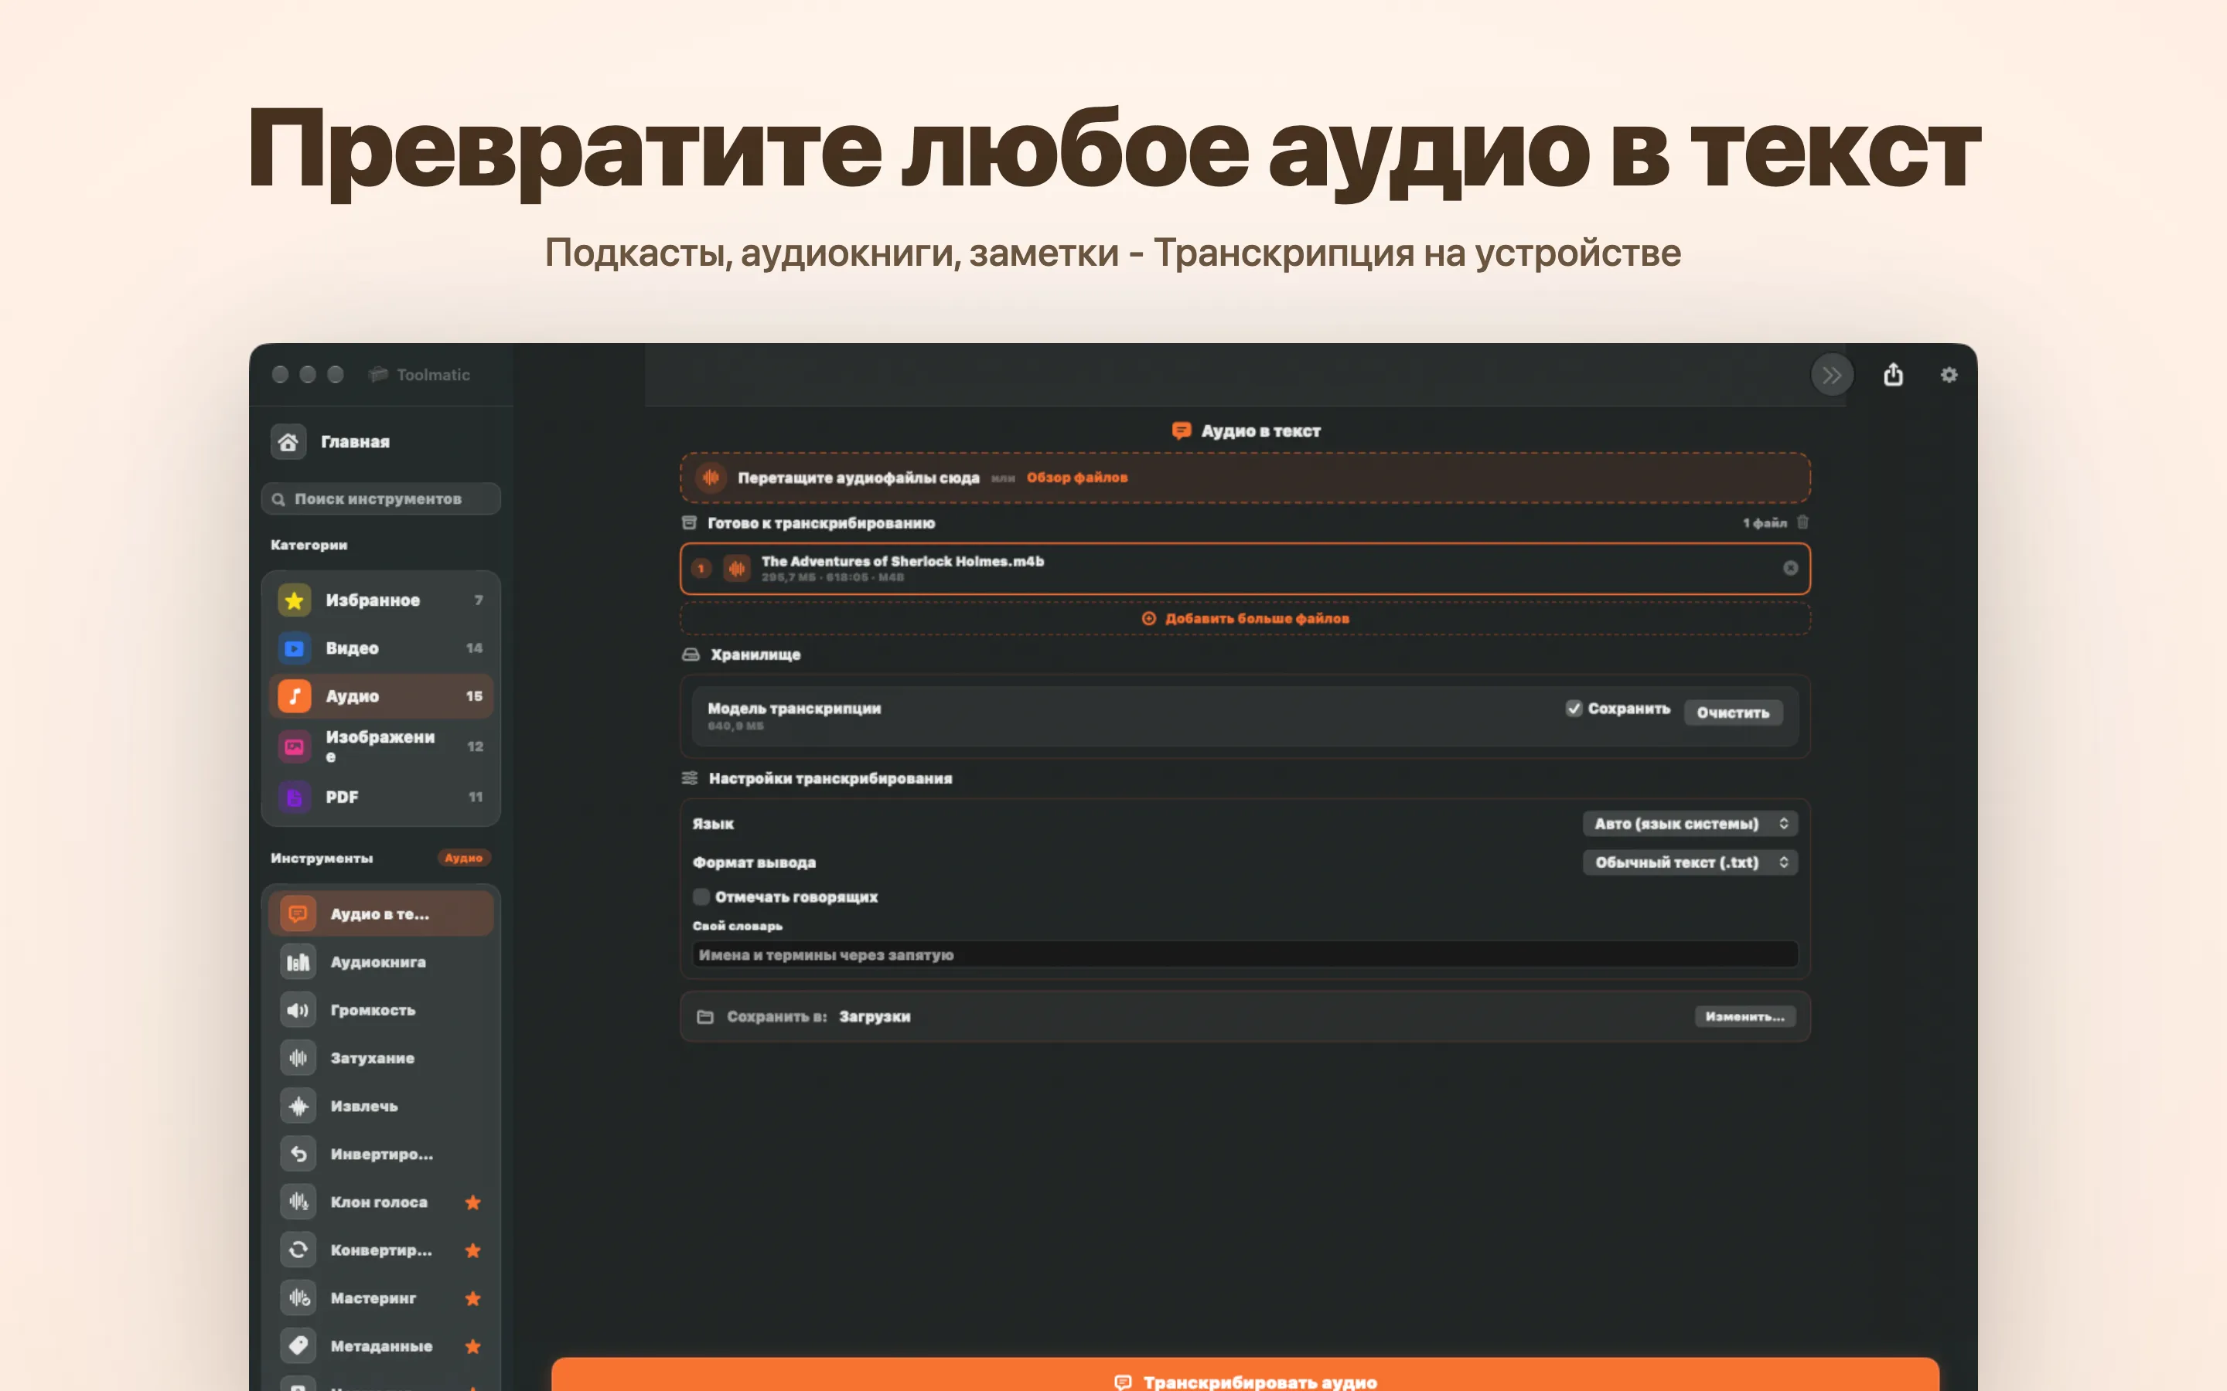Click Добавить больше файлов

click(x=1245, y=618)
